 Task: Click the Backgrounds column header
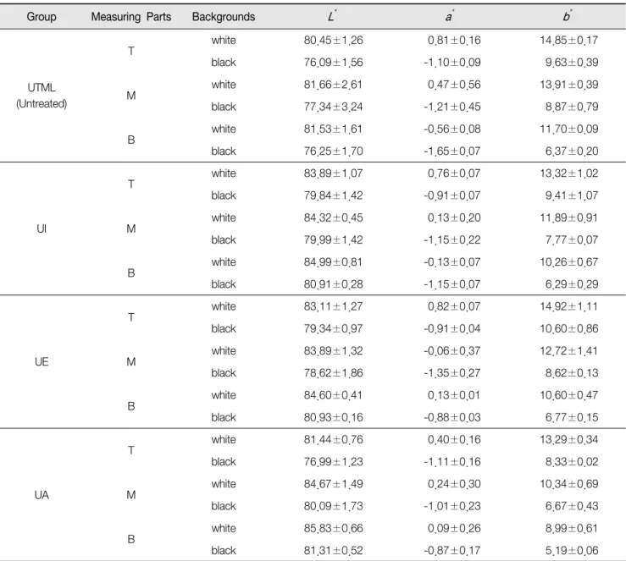(224, 17)
